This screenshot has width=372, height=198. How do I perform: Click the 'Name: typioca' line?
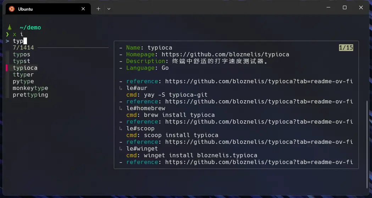click(146, 47)
